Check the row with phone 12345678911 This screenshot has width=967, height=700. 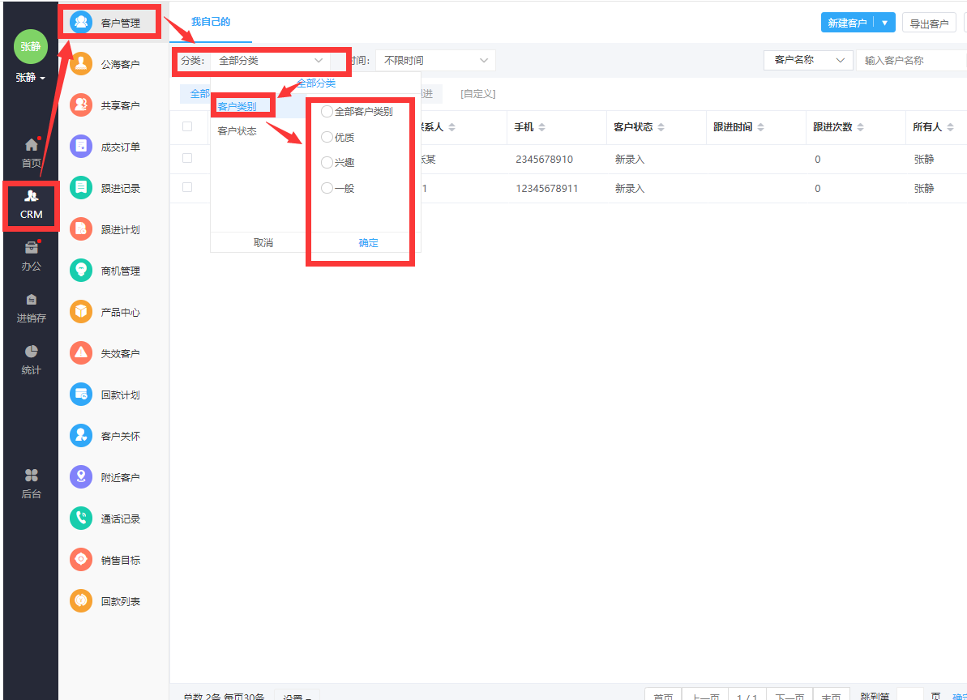pos(187,187)
